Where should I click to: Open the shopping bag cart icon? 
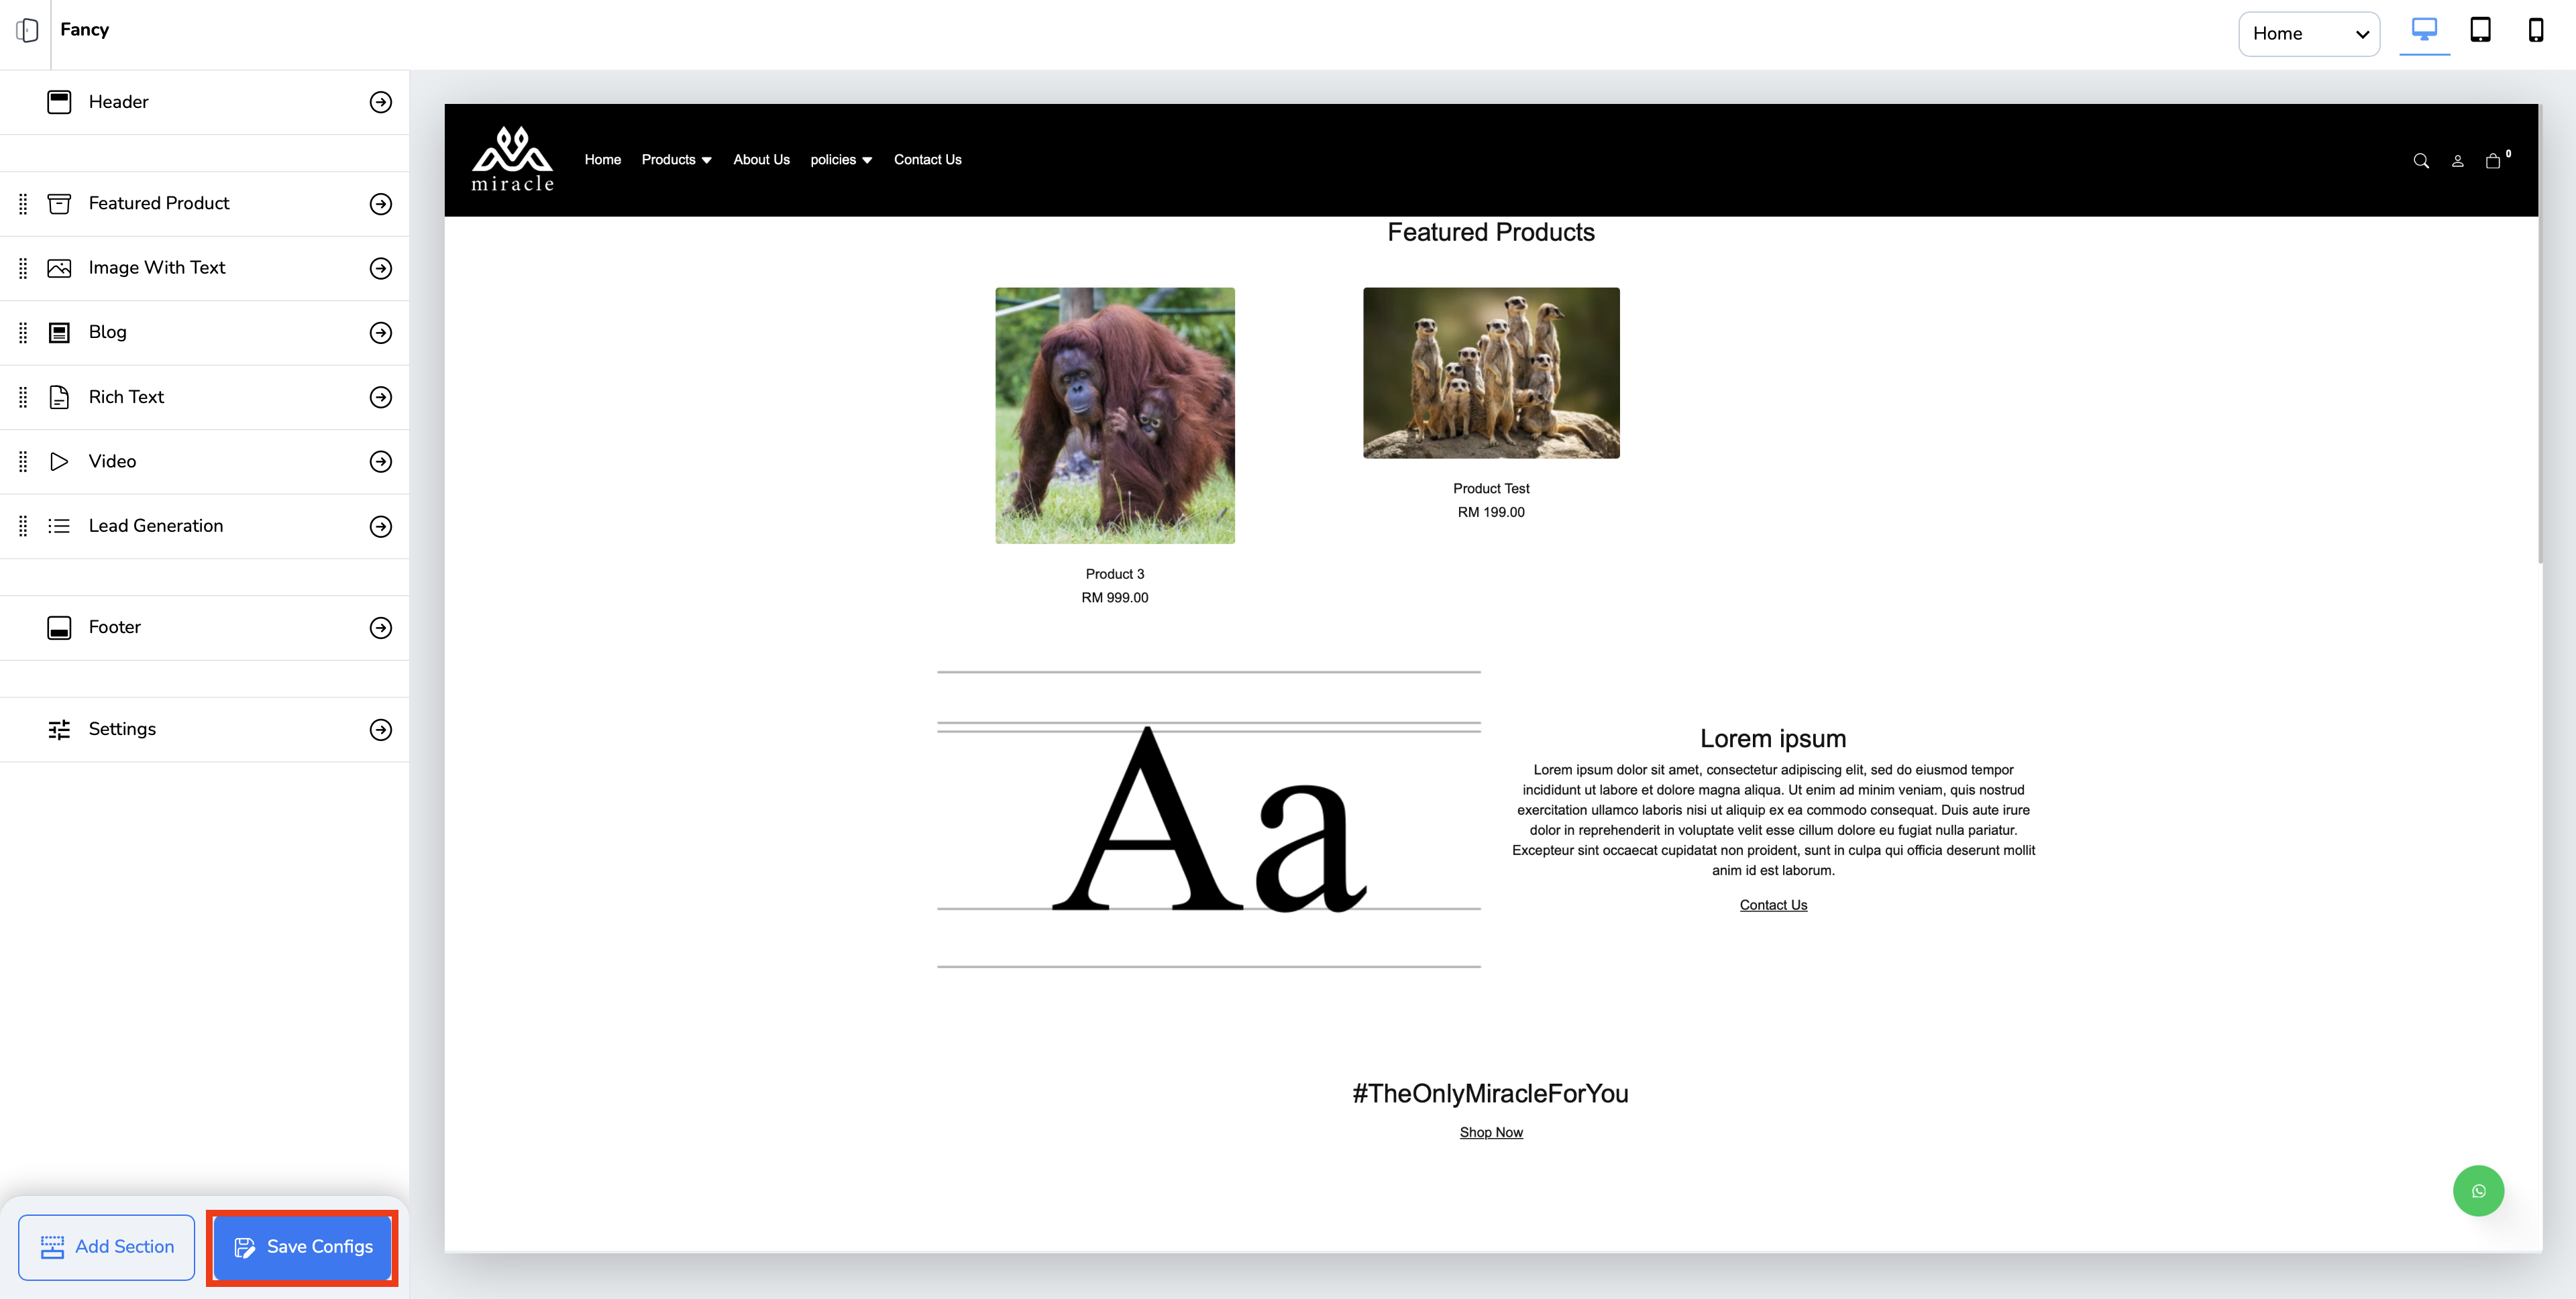2493,161
